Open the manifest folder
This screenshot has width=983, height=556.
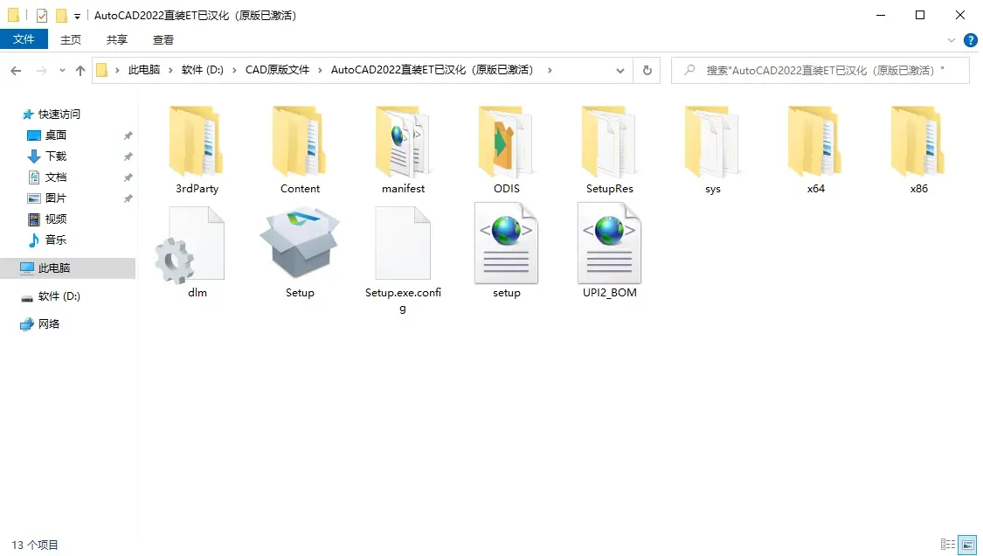coord(403,150)
